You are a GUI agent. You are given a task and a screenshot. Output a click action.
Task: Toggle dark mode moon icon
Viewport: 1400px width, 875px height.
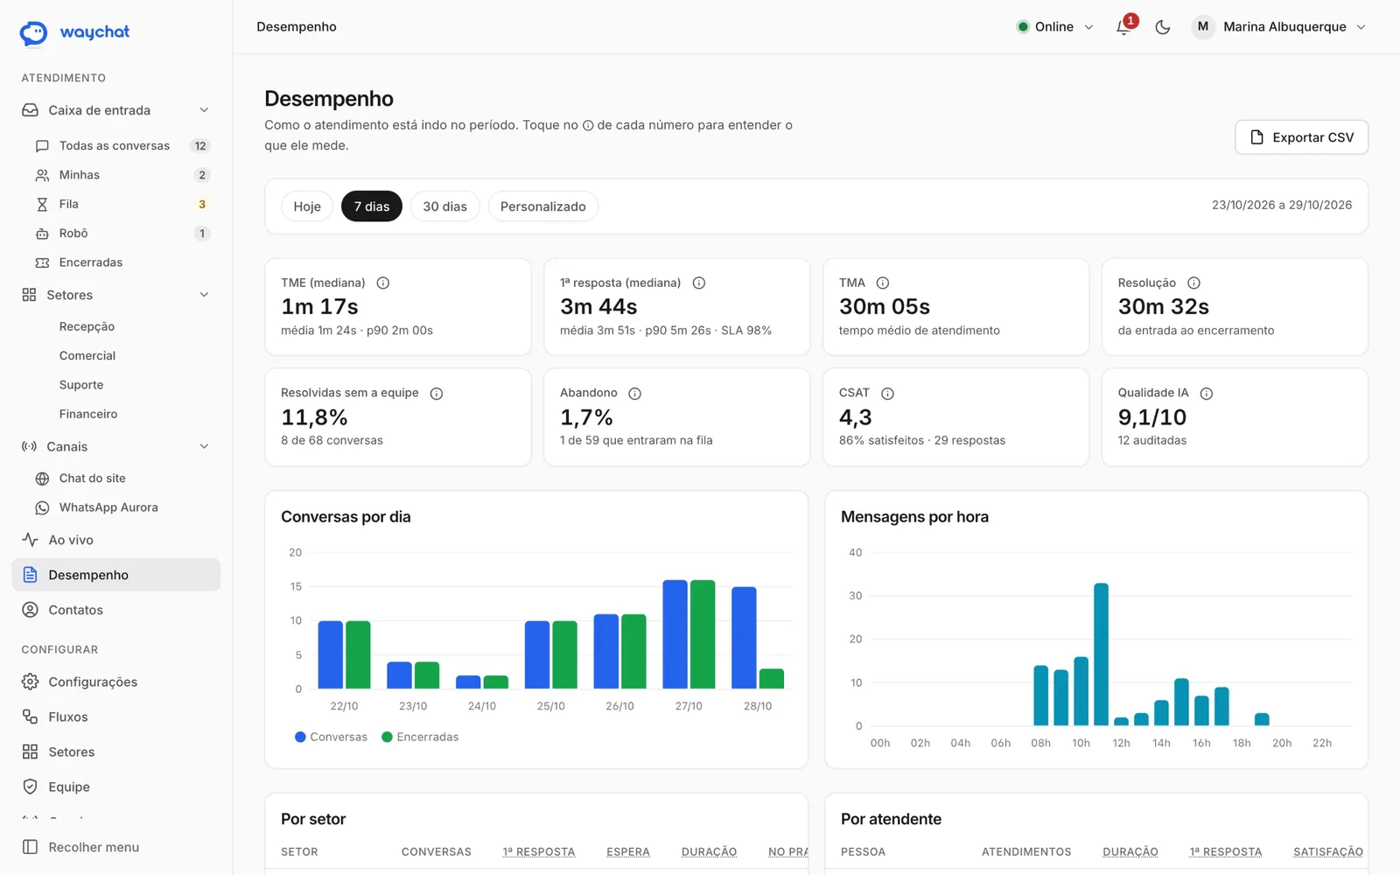pos(1163,27)
